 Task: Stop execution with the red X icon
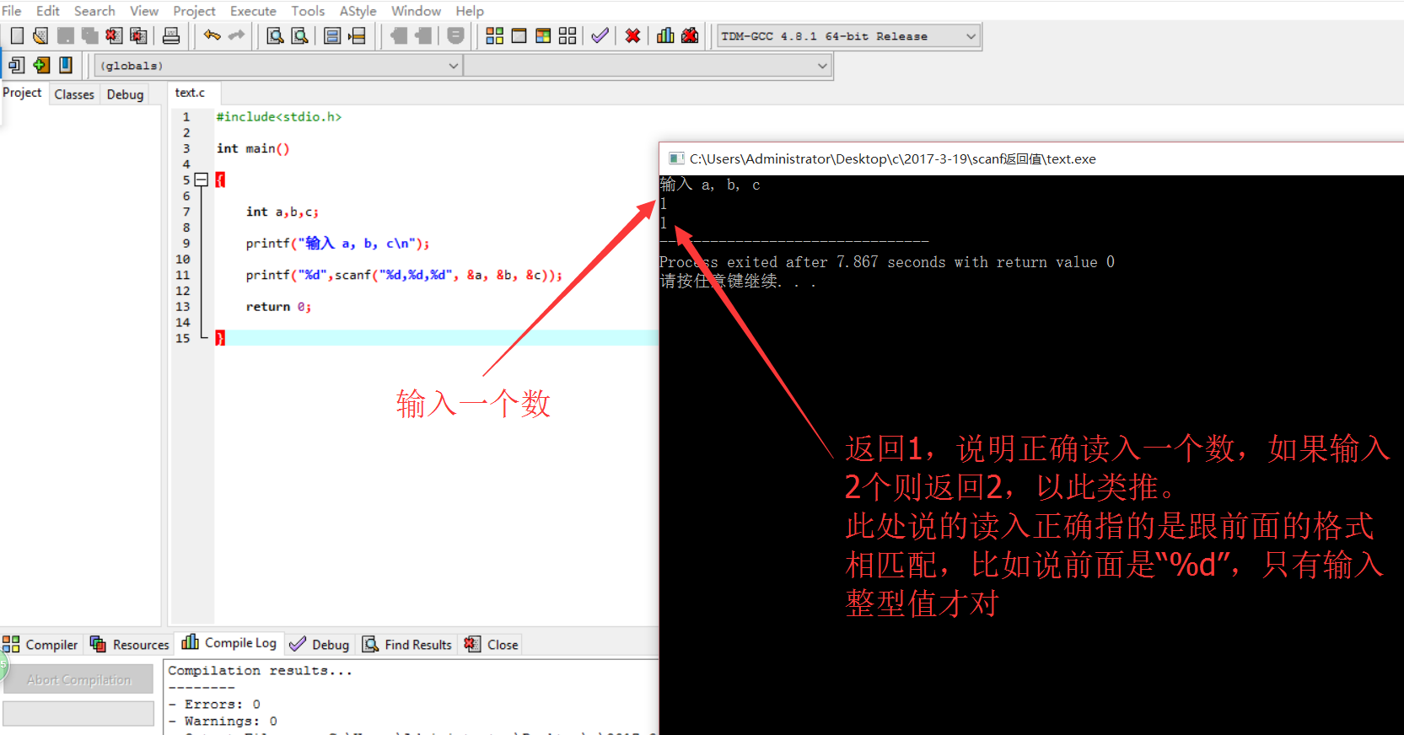tap(632, 35)
